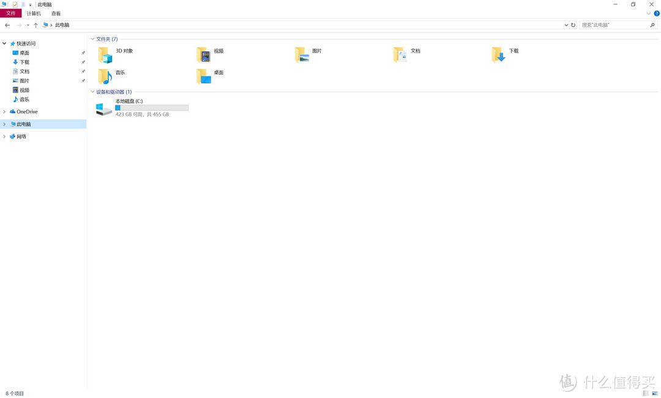Select 下载 in quick access sidebar
The image size is (661, 398).
coord(24,62)
